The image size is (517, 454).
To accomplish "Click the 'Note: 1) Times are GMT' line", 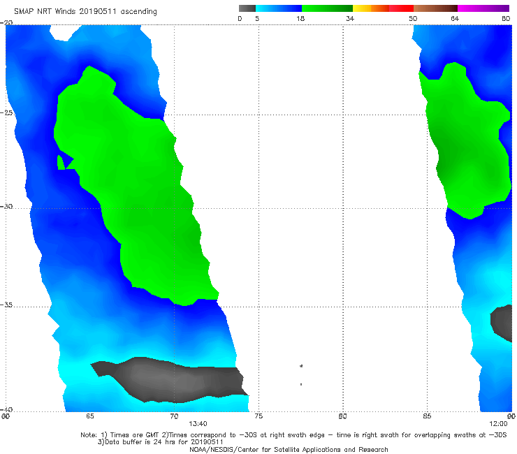I will click(293, 435).
